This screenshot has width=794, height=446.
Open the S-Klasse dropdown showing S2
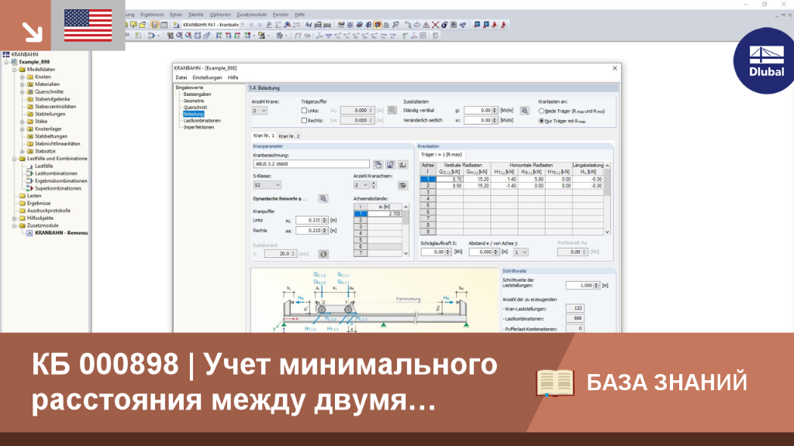pos(267,186)
